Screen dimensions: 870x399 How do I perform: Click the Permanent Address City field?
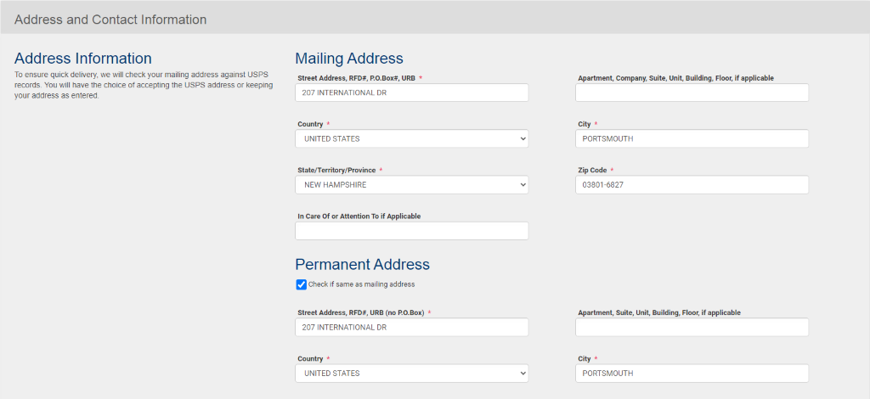[x=692, y=374]
